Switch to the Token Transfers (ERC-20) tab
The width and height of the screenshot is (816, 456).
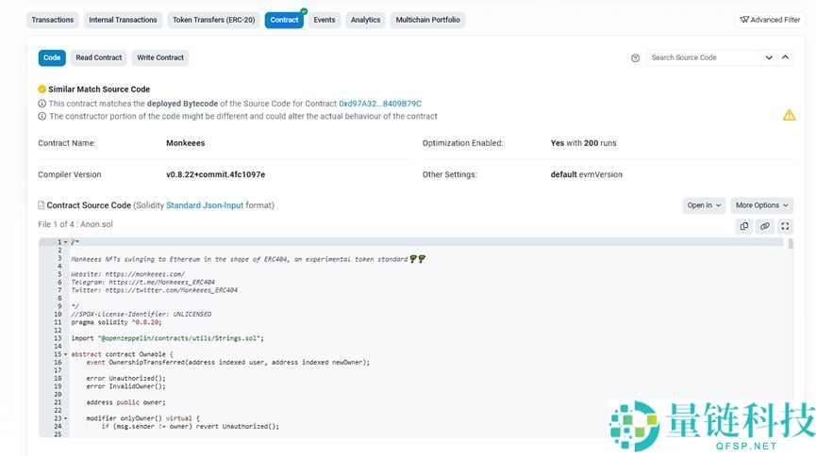tap(213, 20)
